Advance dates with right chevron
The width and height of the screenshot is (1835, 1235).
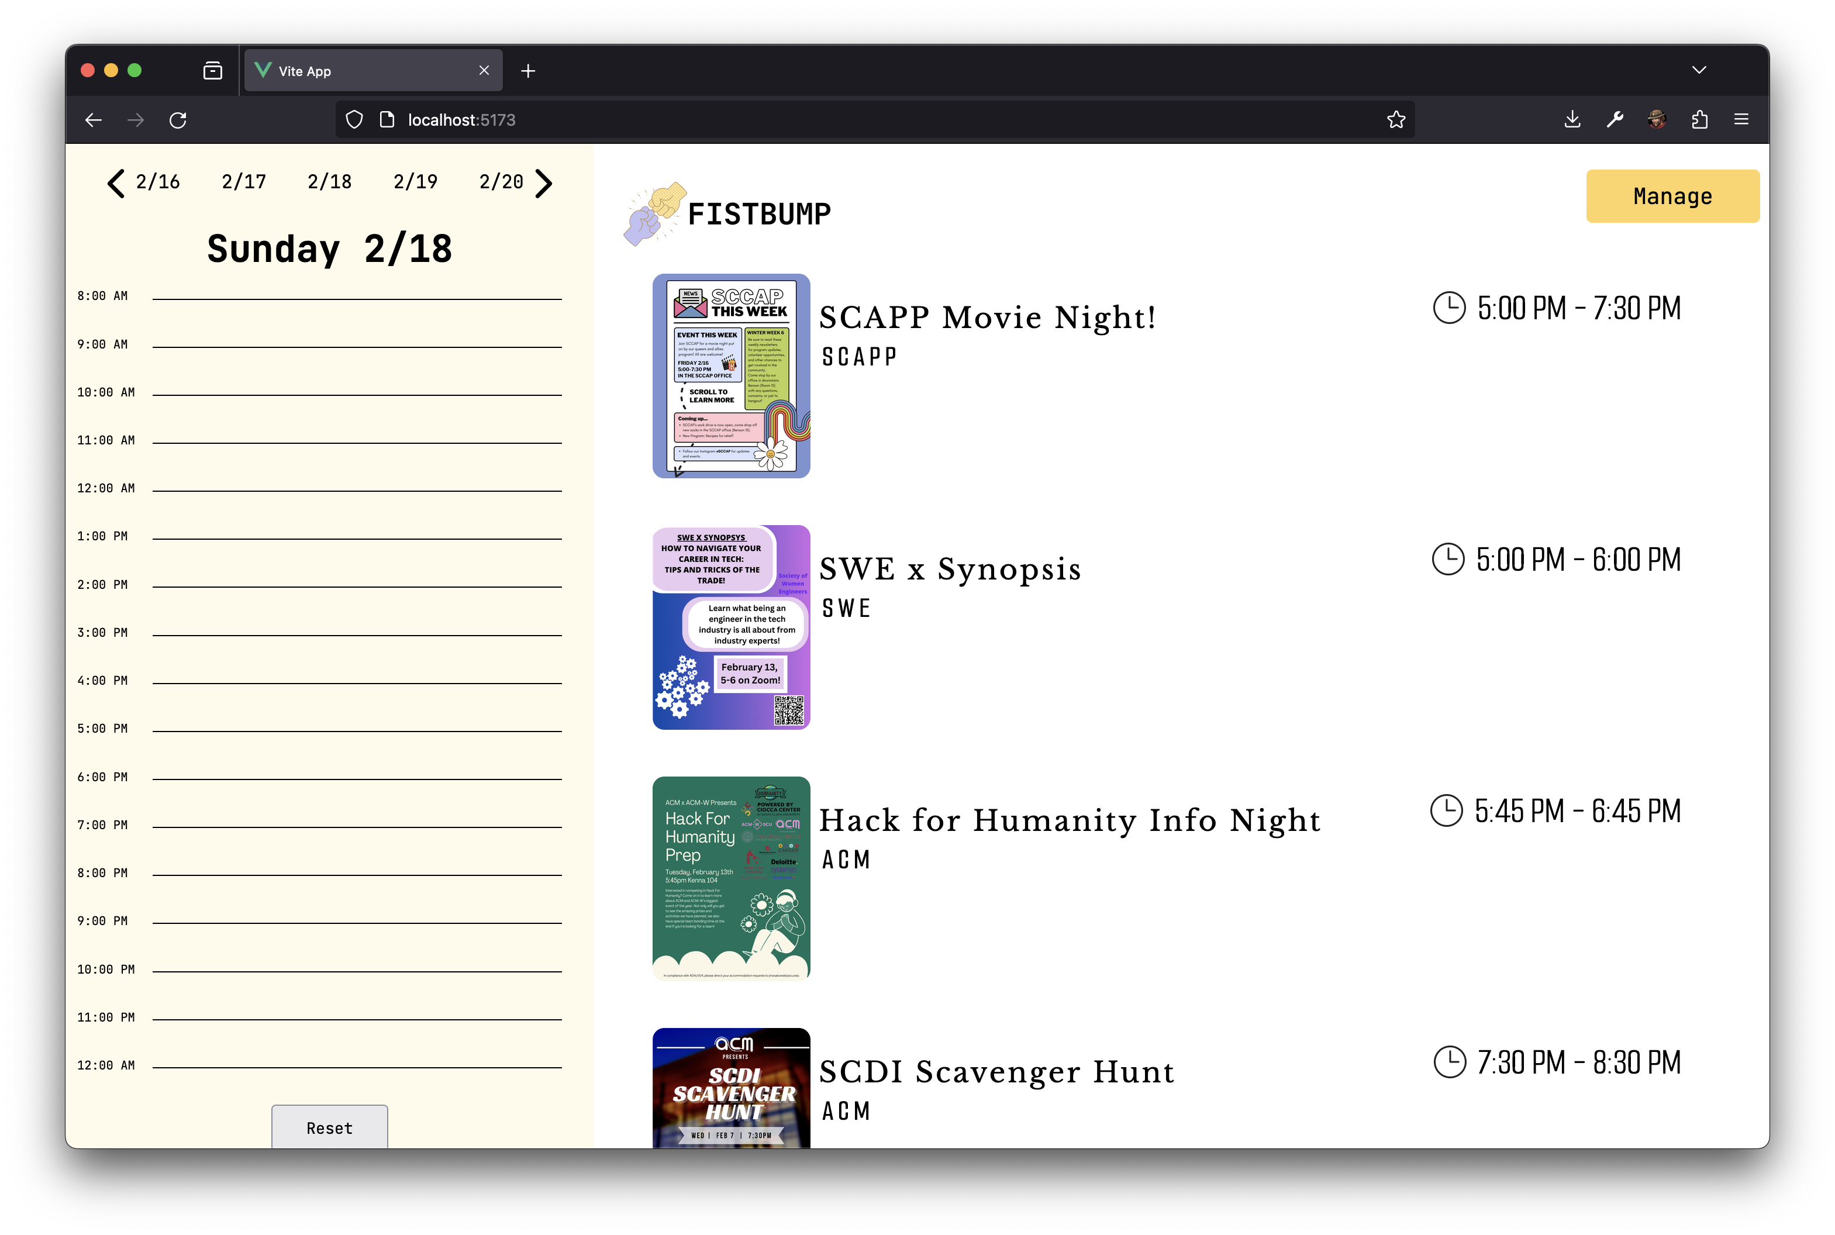coord(544,184)
